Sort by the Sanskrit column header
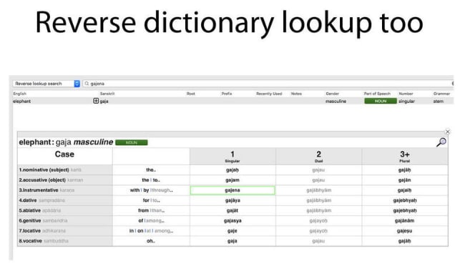The image size is (460, 266). click(x=107, y=94)
